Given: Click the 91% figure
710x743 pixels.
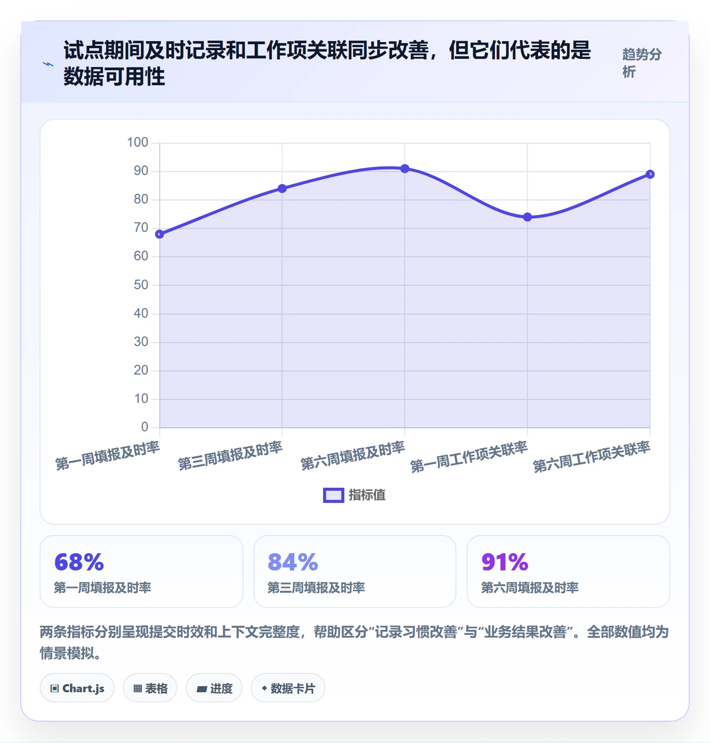Looking at the screenshot, I should click(505, 562).
